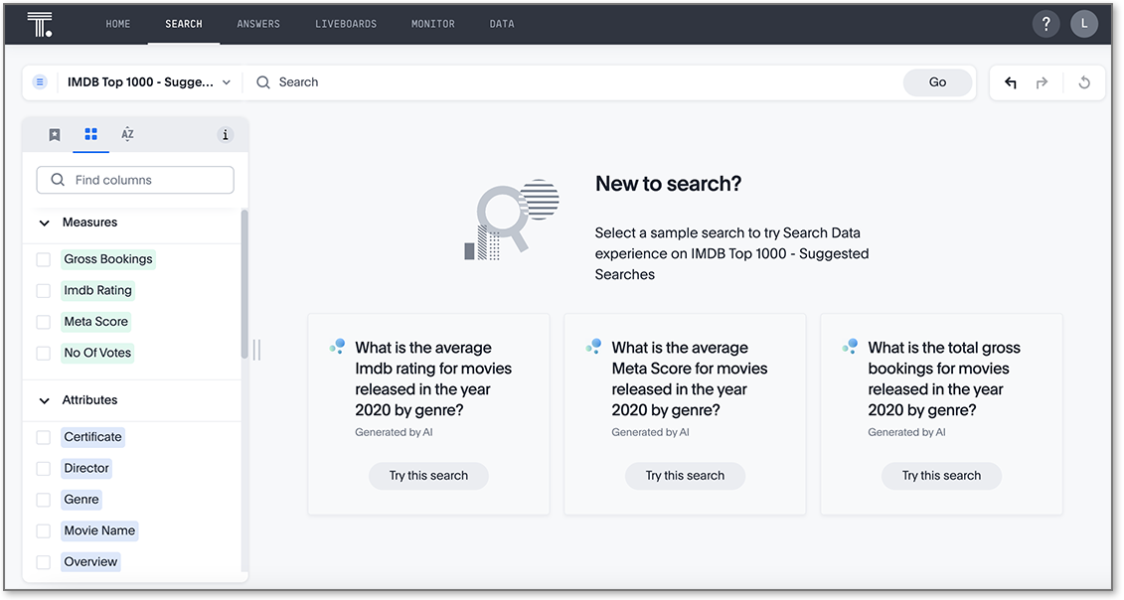
Task: Click the Go button
Action: (936, 82)
